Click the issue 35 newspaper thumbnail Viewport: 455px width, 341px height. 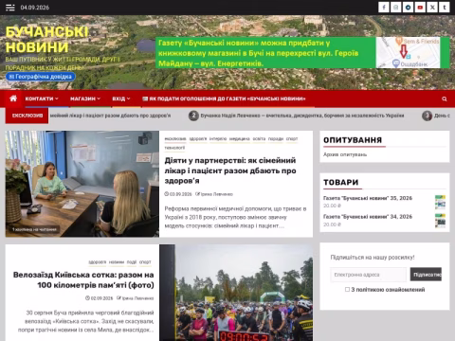(440, 202)
